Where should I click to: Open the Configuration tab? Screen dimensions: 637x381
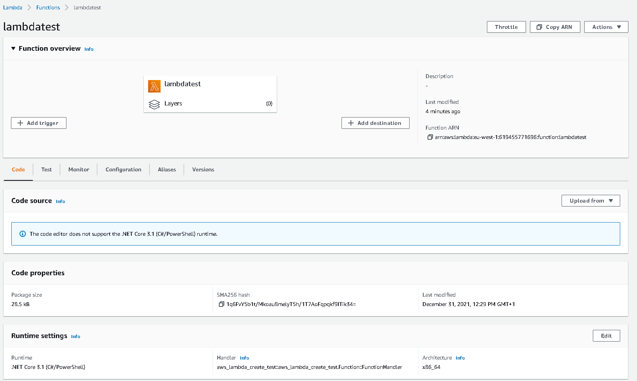tap(123, 169)
